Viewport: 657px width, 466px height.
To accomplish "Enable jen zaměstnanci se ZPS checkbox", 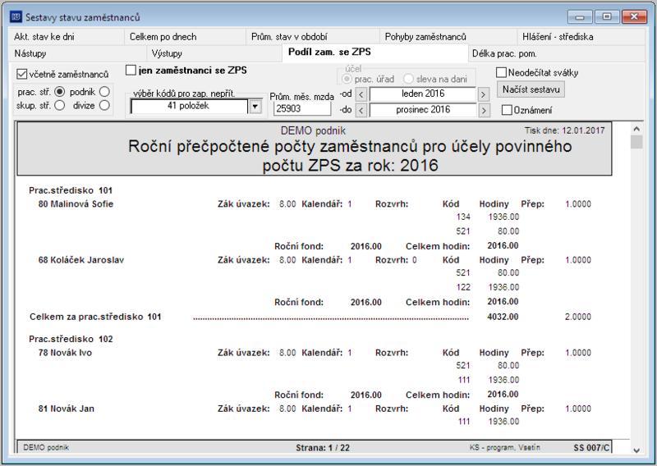I will [131, 71].
